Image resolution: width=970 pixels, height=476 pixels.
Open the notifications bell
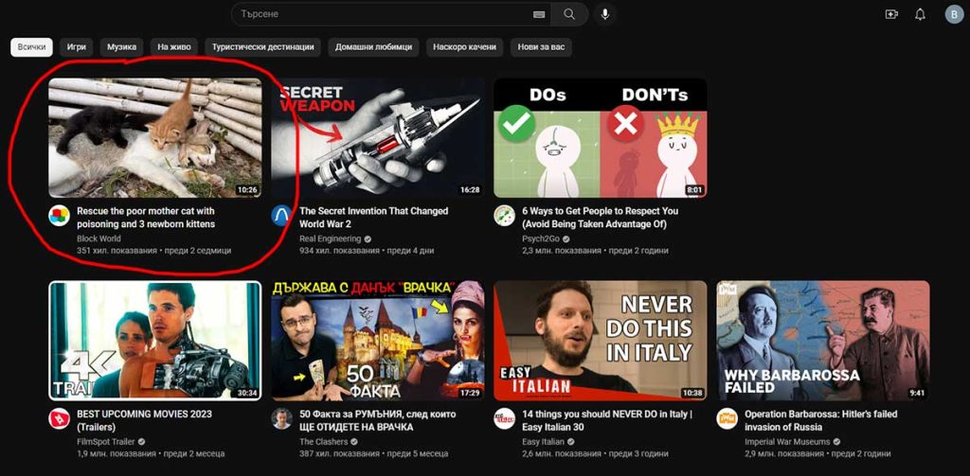[x=920, y=14]
